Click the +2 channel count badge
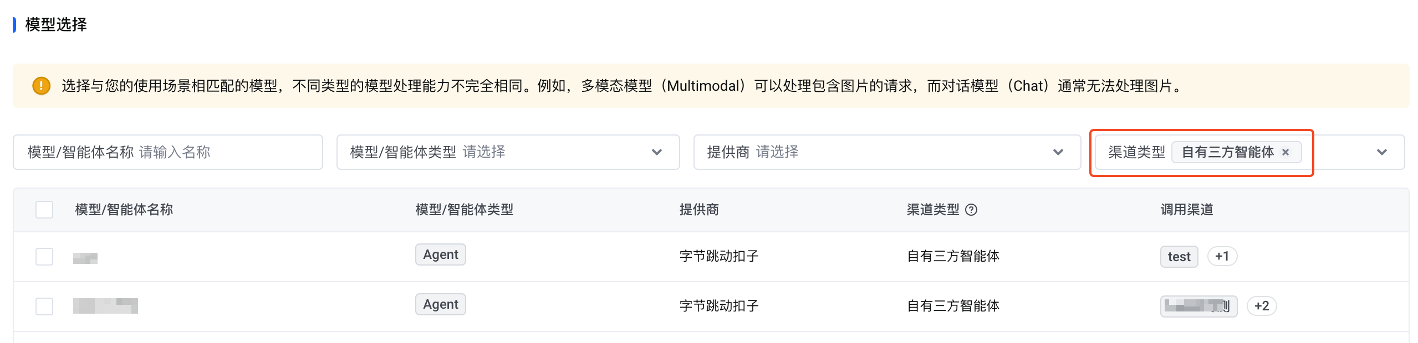Screen dimensions: 1418x343 coord(1262,306)
